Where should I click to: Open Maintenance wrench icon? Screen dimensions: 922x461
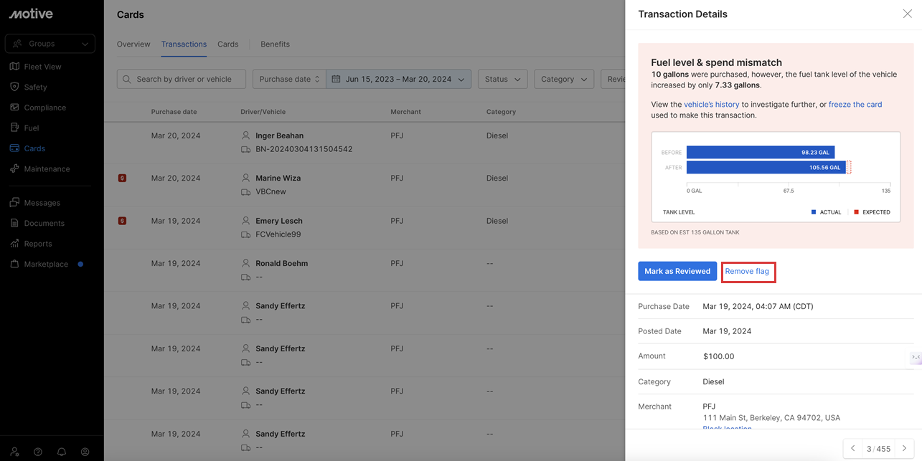click(x=14, y=169)
